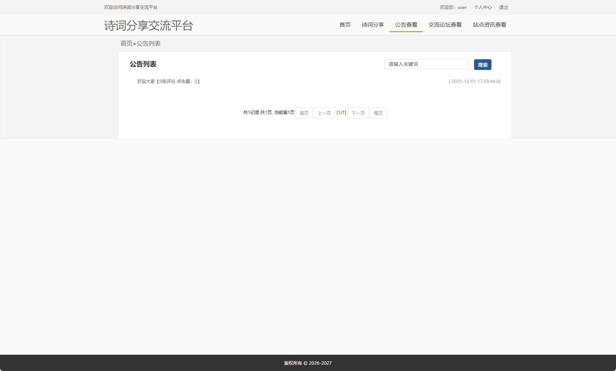Switch to the 公告查看 tab
The height and width of the screenshot is (371, 616).
[x=406, y=25]
